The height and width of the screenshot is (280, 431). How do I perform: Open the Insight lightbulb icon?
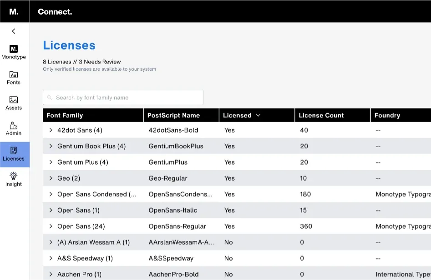pos(14,176)
